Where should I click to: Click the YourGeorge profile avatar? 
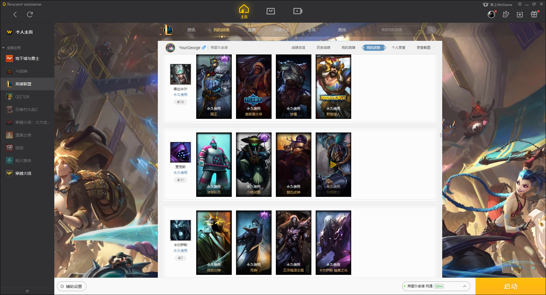[x=170, y=48]
